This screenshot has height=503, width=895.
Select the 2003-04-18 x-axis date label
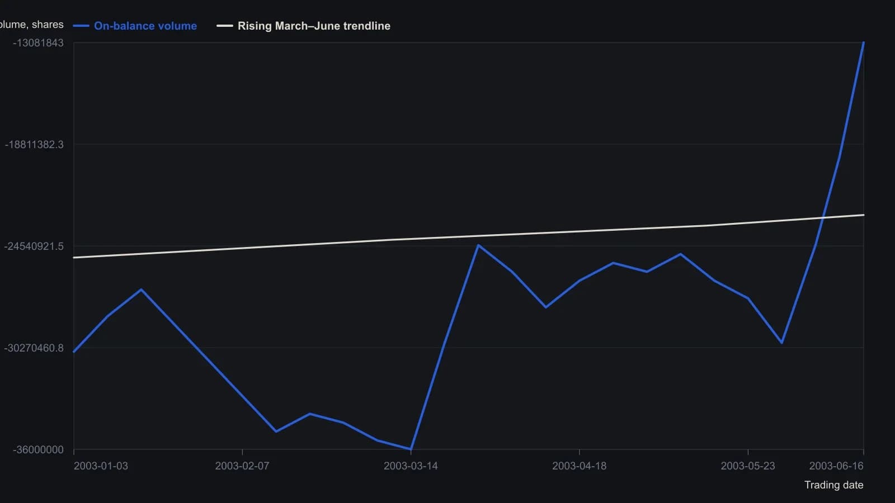(x=579, y=466)
